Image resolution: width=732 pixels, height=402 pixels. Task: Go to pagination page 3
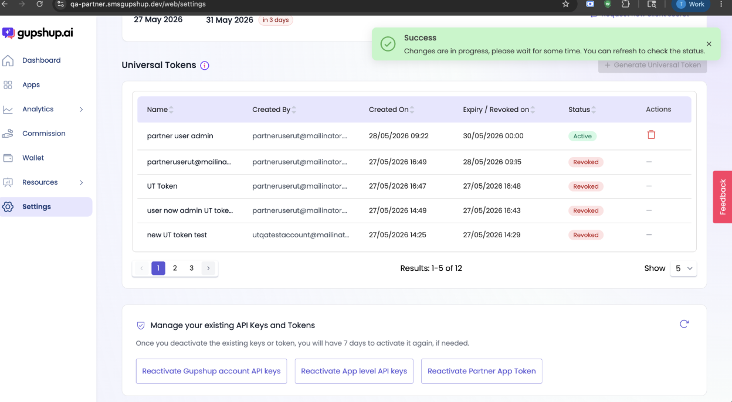pos(191,268)
